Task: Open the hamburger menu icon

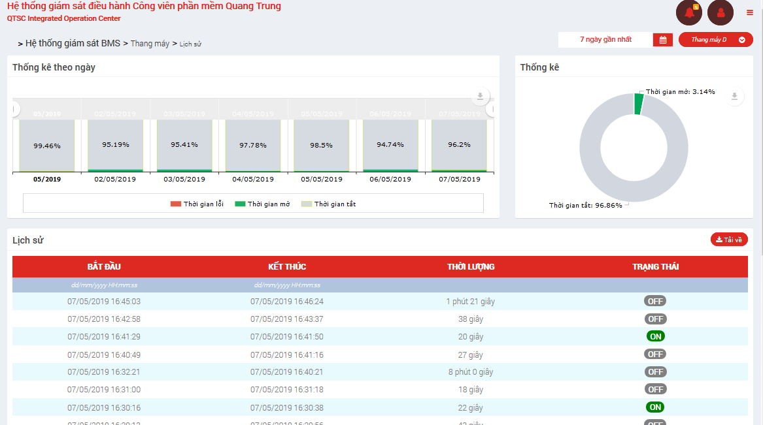Action: (x=749, y=12)
